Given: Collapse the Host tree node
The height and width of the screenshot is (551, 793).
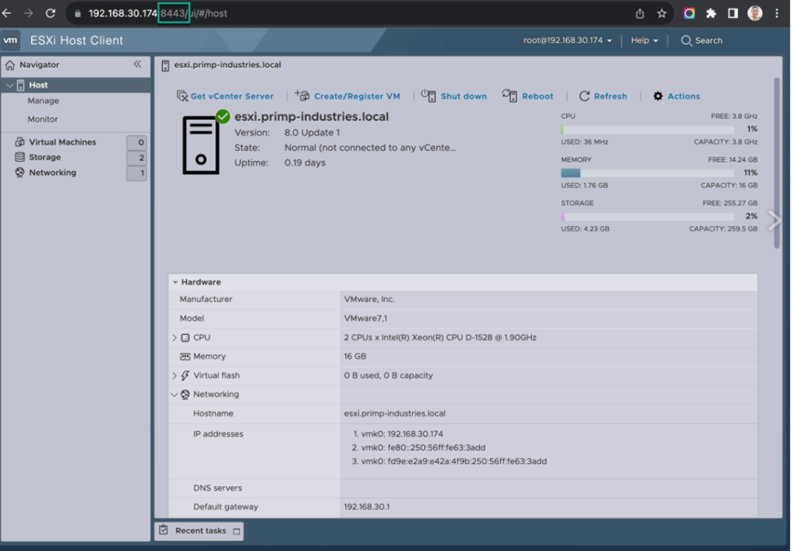Looking at the screenshot, I should (9, 85).
